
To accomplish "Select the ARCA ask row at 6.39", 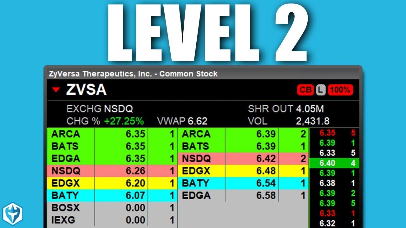I will point(243,134).
